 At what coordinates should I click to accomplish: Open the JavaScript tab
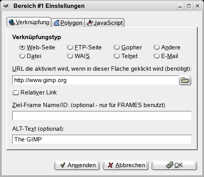pos(105,23)
